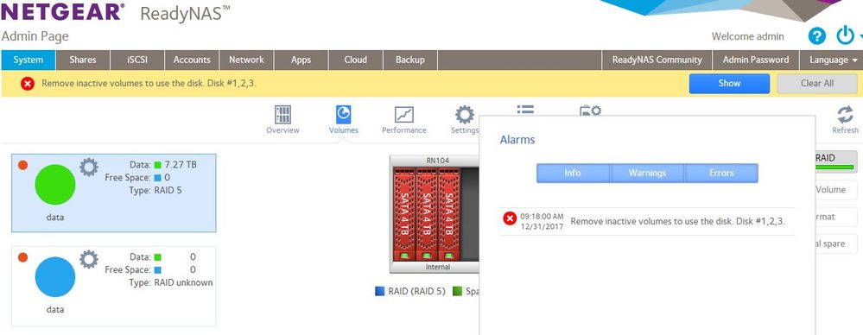
Task: Select the third SATA 4 TB disk
Action: (x=448, y=214)
